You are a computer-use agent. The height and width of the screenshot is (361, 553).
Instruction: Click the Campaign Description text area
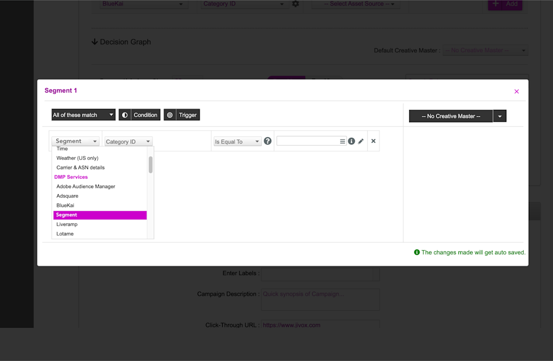(320, 300)
